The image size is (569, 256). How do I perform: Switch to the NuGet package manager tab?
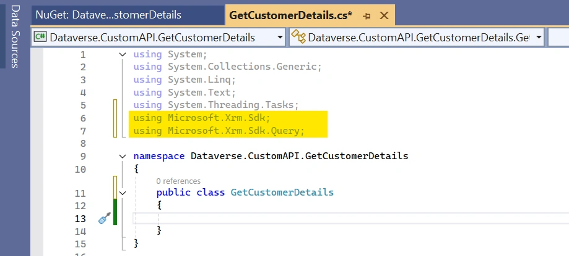click(108, 15)
